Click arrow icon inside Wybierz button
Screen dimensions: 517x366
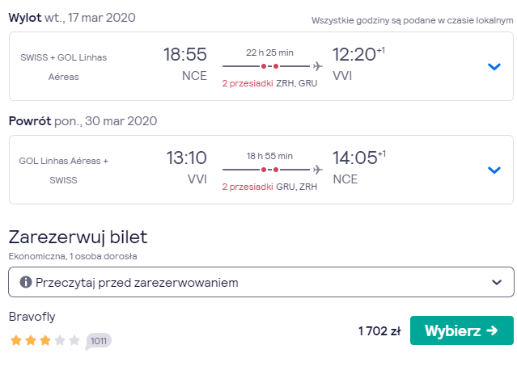[492, 330]
